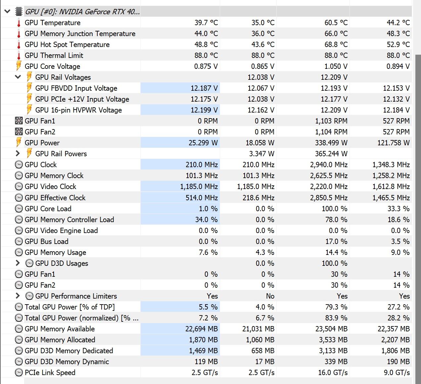Select the GPU Effective Clock label
The height and width of the screenshot is (384, 421).
tap(55, 198)
